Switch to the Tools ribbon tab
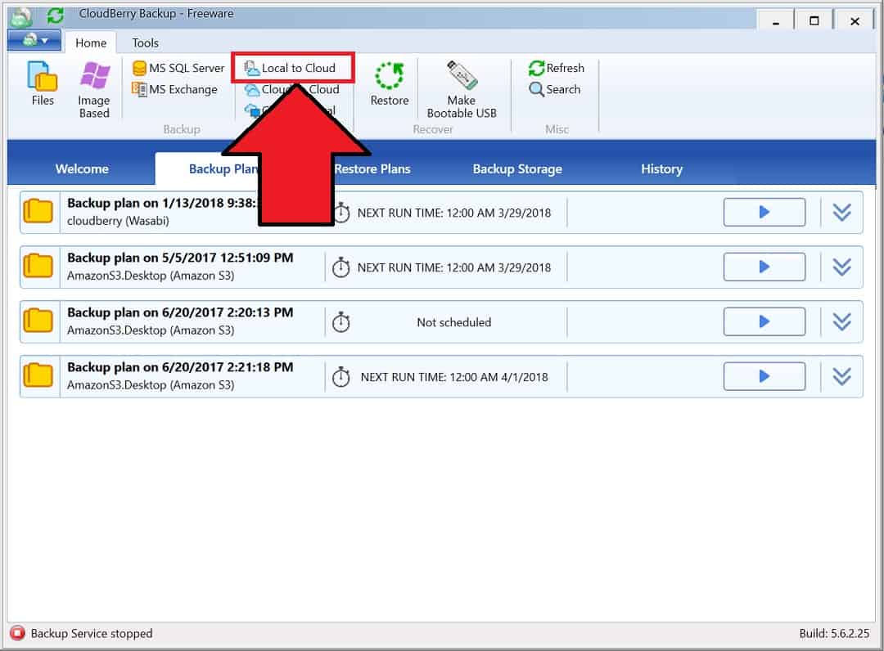The width and height of the screenshot is (884, 651). [x=145, y=43]
